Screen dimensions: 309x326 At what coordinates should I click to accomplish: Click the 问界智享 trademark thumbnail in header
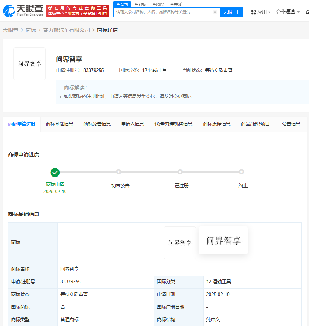coord(30,64)
